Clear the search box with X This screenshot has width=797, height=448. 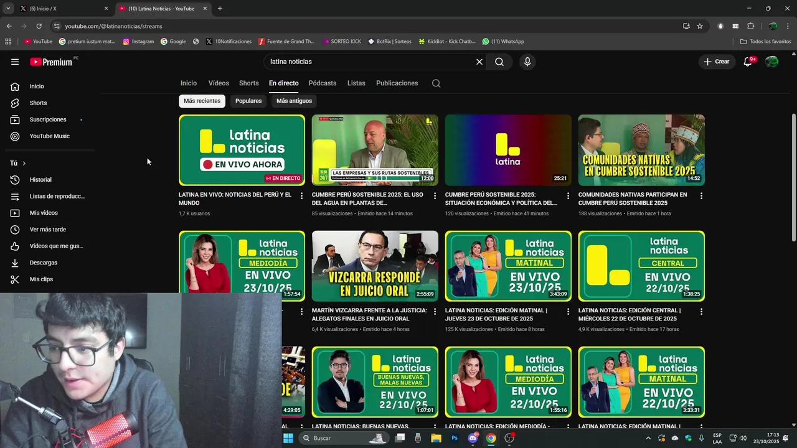pos(479,62)
